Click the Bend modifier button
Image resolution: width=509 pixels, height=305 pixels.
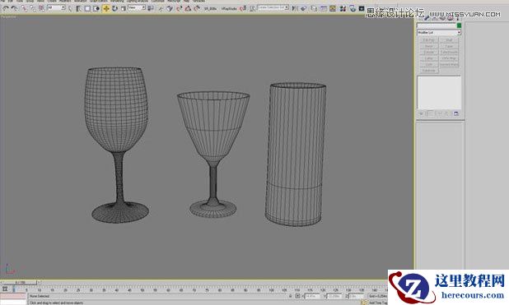tap(429, 46)
